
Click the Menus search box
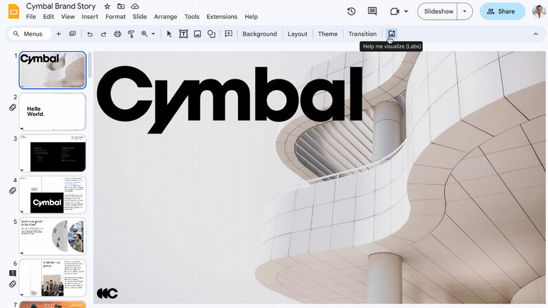[x=30, y=34]
